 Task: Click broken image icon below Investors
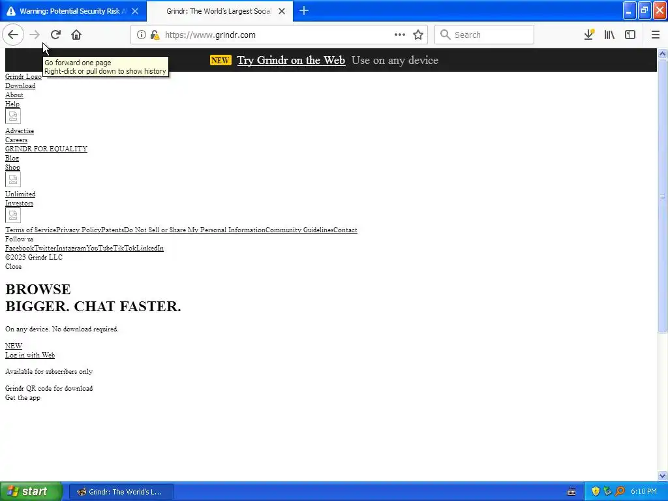click(13, 215)
